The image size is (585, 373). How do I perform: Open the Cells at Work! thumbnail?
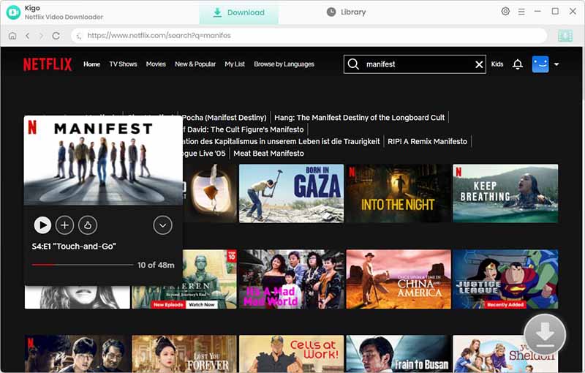291,353
